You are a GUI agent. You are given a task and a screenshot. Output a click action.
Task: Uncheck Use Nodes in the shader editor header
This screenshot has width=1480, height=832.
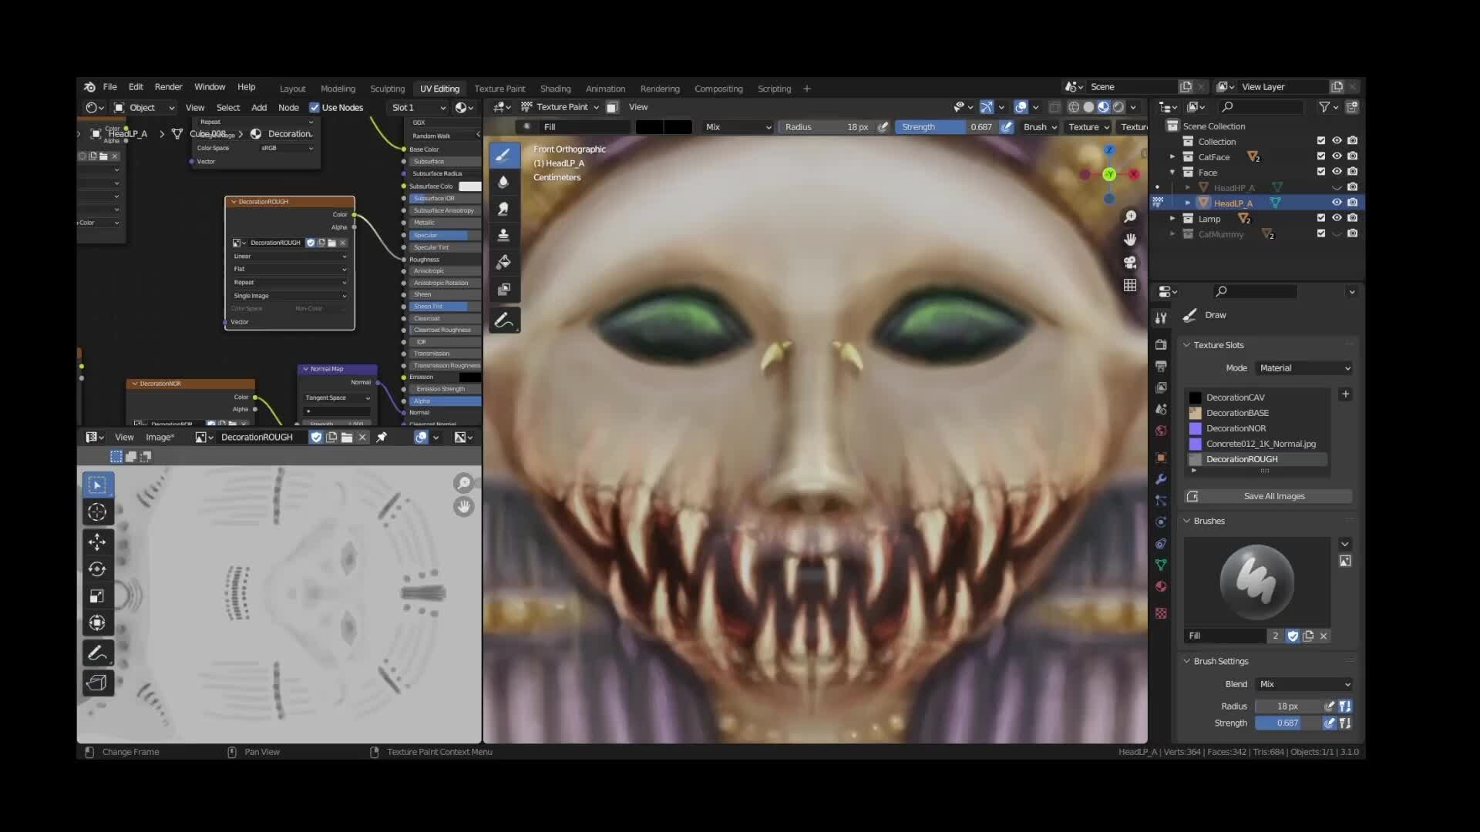click(315, 107)
